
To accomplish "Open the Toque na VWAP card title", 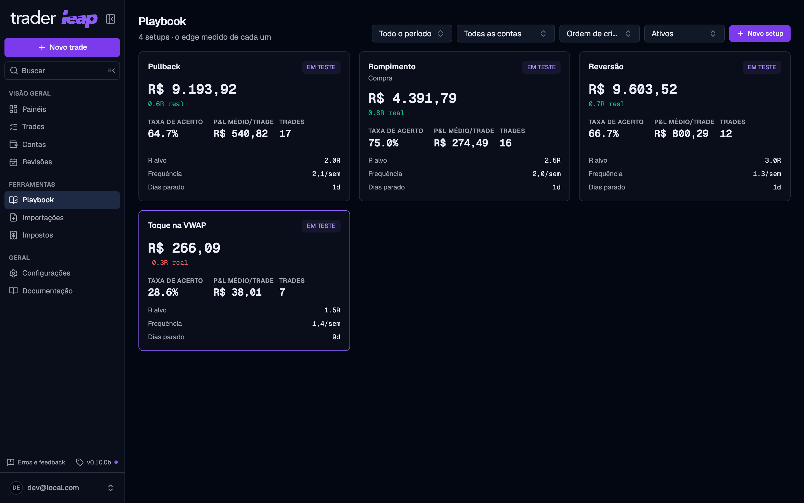I will (x=177, y=225).
